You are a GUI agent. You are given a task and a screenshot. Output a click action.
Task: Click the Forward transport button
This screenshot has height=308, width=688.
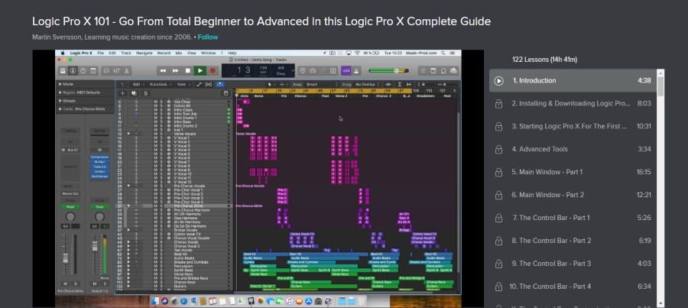(175, 70)
